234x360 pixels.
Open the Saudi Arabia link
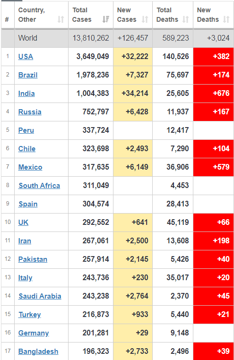[40, 296]
